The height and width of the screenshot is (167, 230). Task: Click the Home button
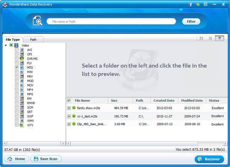click(16, 159)
